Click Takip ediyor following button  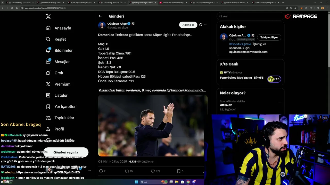point(269,37)
